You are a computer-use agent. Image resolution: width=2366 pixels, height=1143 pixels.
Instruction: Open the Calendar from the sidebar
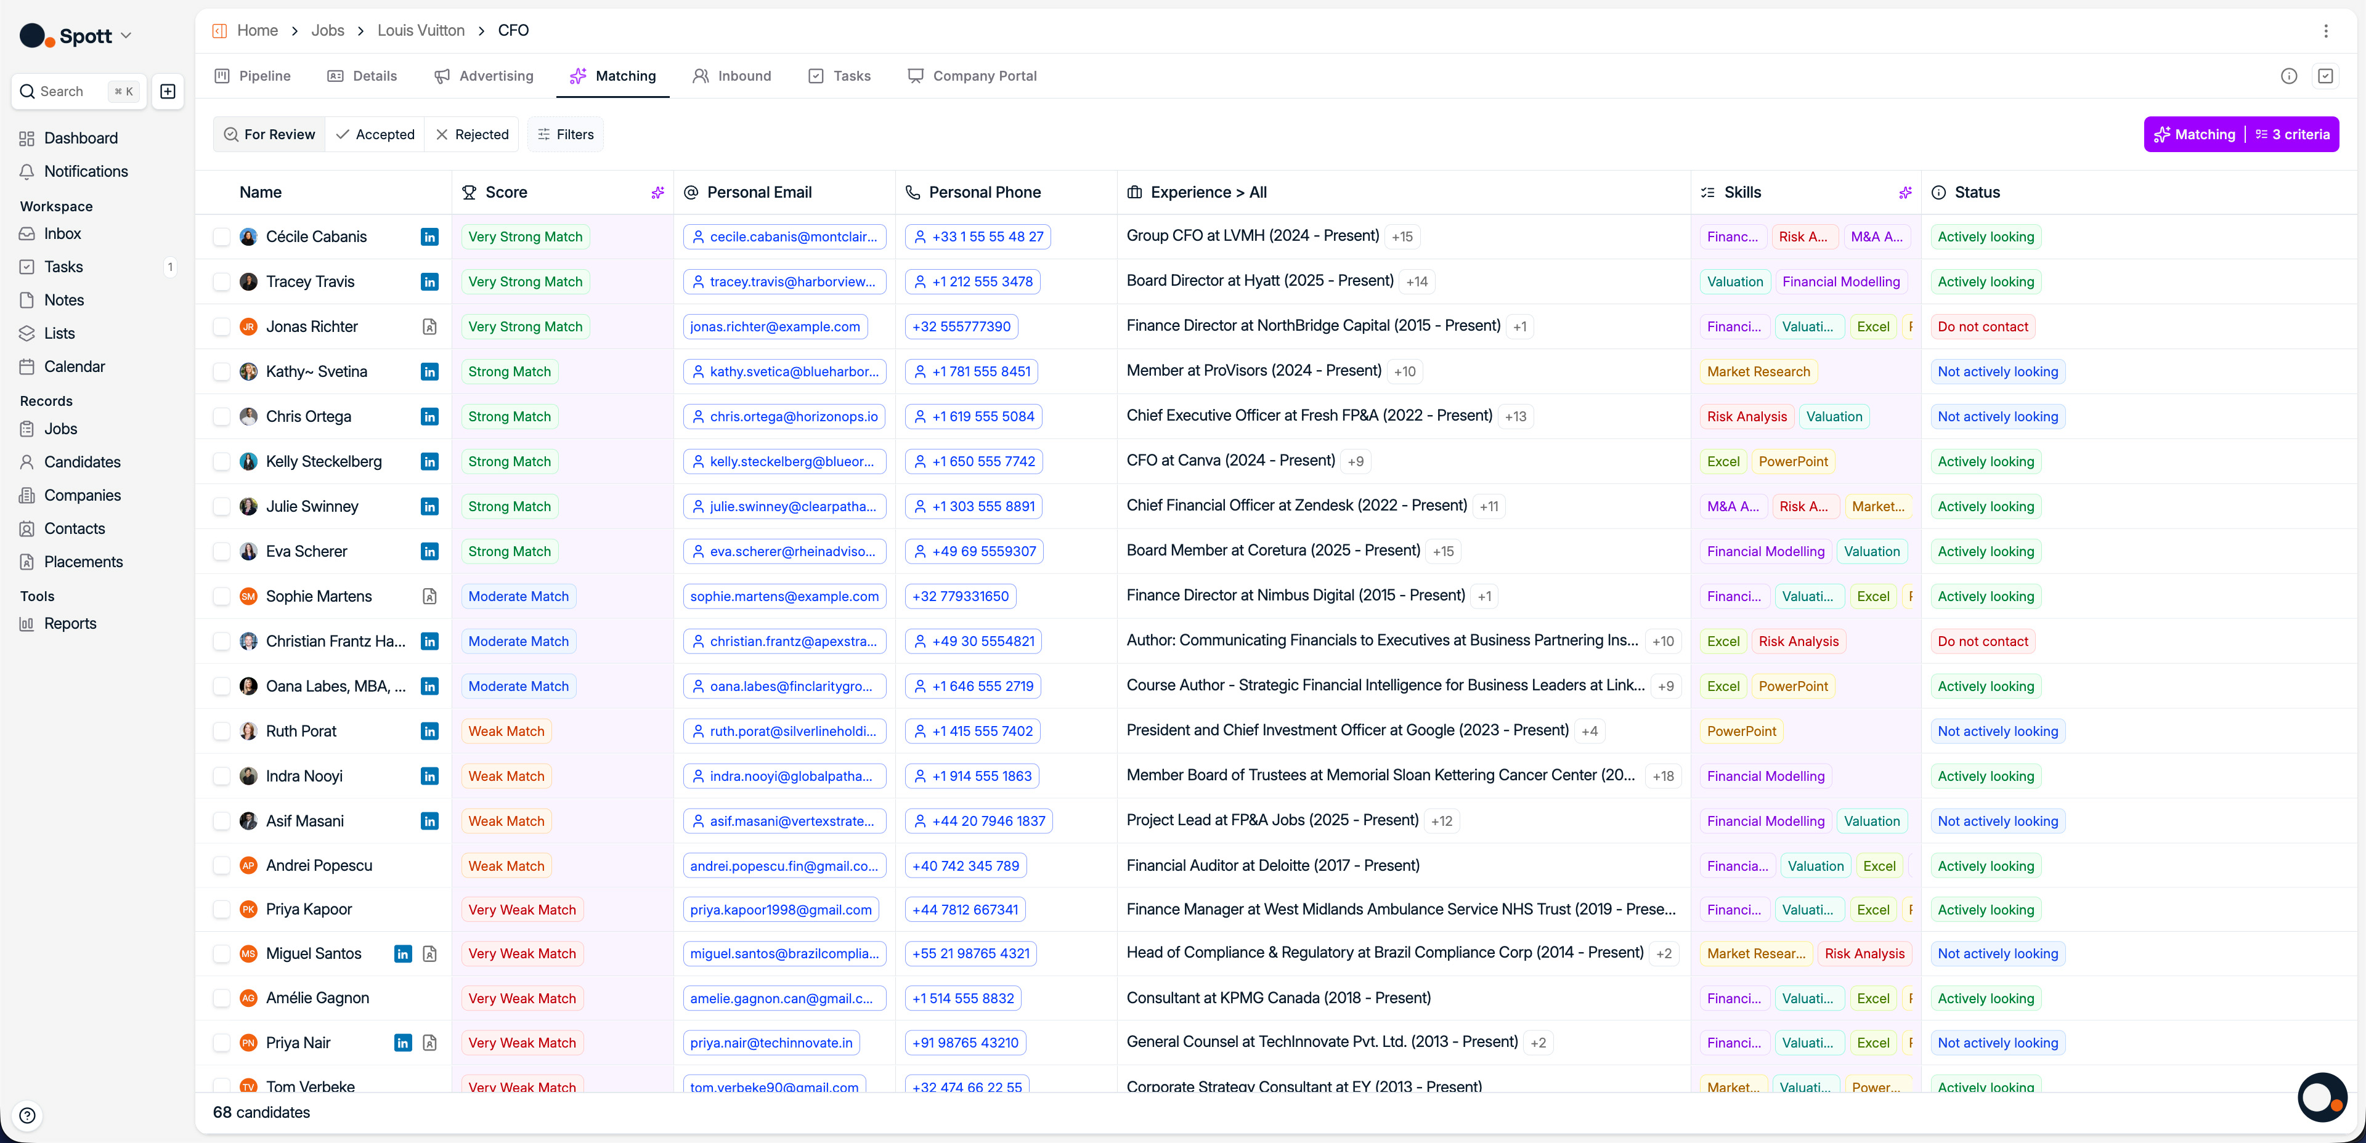75,365
